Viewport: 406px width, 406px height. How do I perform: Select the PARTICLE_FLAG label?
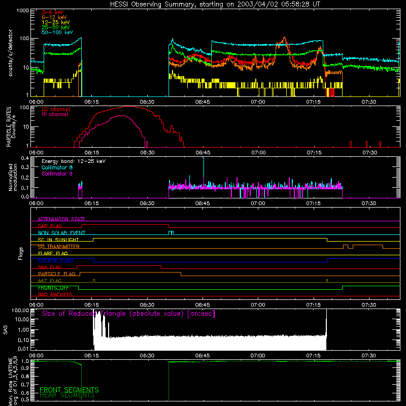click(x=57, y=274)
